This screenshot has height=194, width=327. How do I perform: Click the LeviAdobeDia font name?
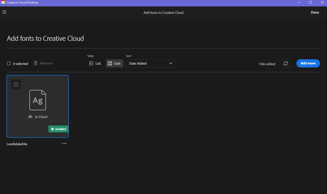[17, 144]
